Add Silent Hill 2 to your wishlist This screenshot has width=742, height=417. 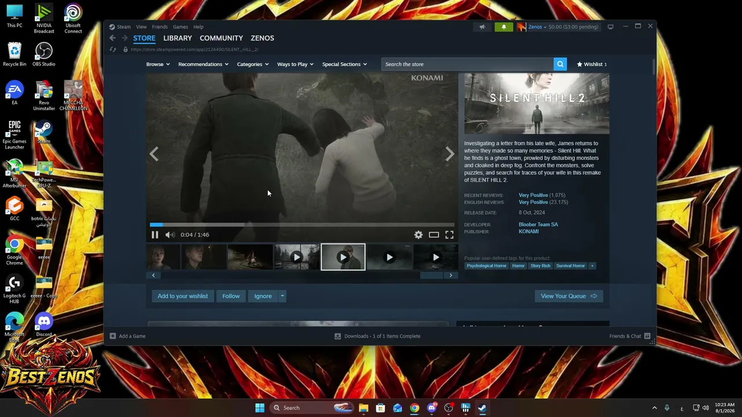pyautogui.click(x=183, y=296)
